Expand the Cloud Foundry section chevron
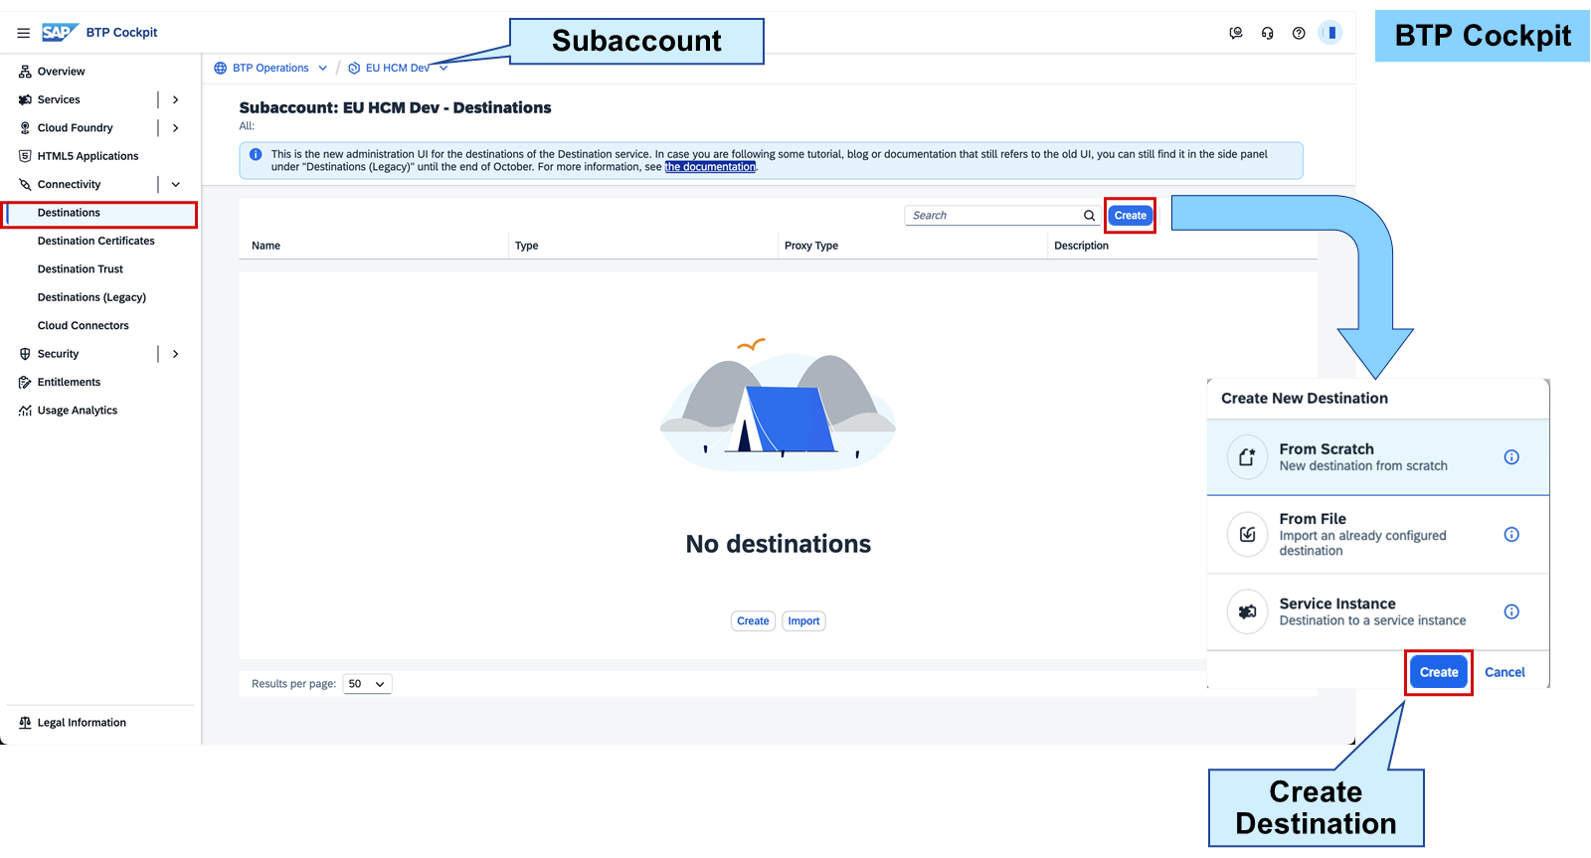The image size is (1591, 858). click(x=176, y=128)
